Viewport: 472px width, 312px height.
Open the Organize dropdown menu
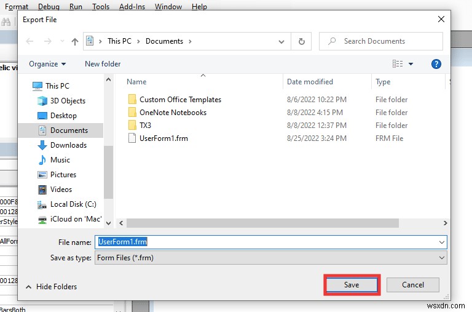[47, 64]
